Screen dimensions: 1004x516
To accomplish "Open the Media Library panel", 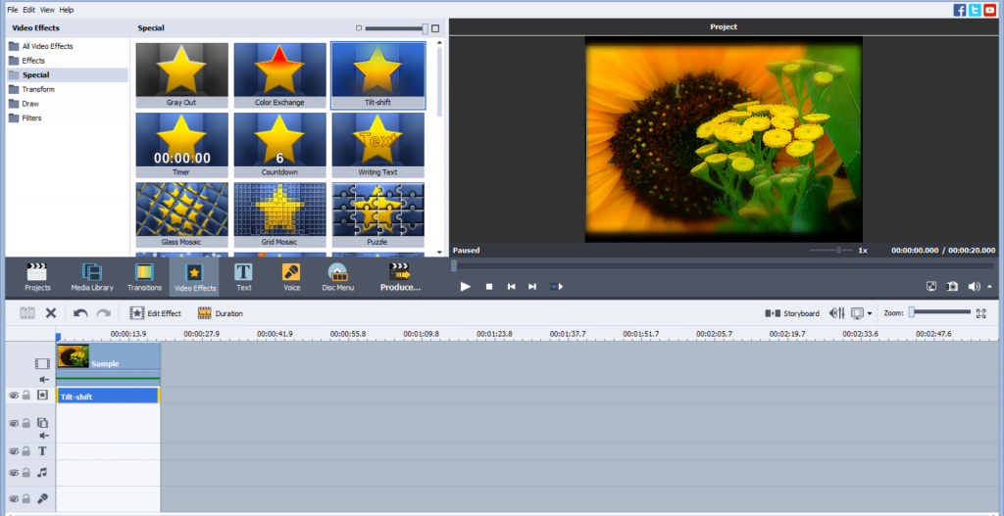I will (x=91, y=277).
